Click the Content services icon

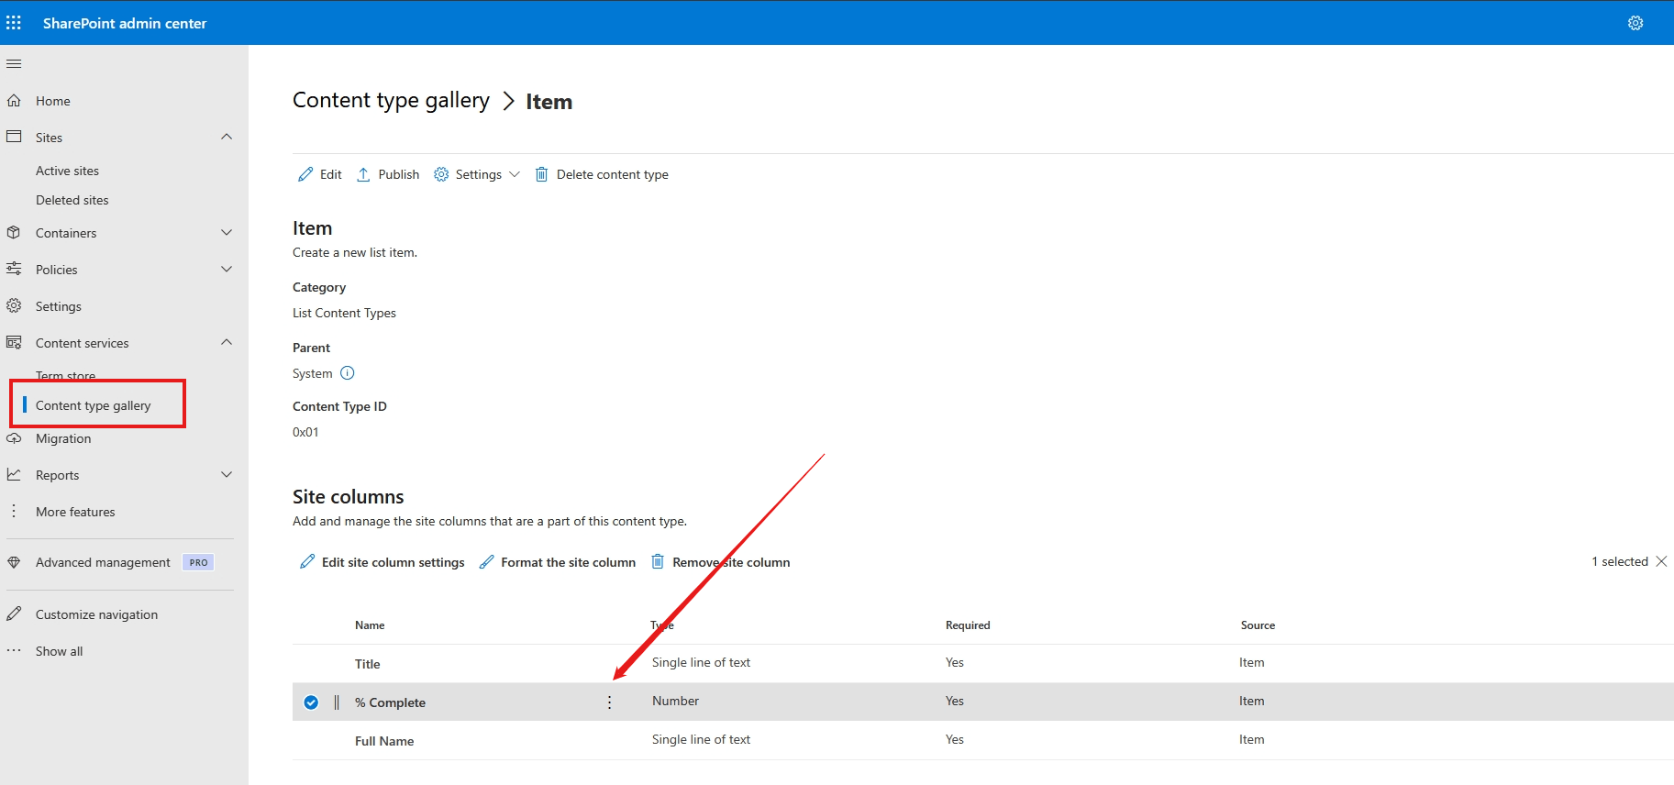[x=14, y=342]
